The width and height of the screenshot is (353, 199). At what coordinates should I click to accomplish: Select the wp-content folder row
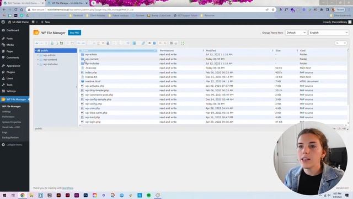213,59
